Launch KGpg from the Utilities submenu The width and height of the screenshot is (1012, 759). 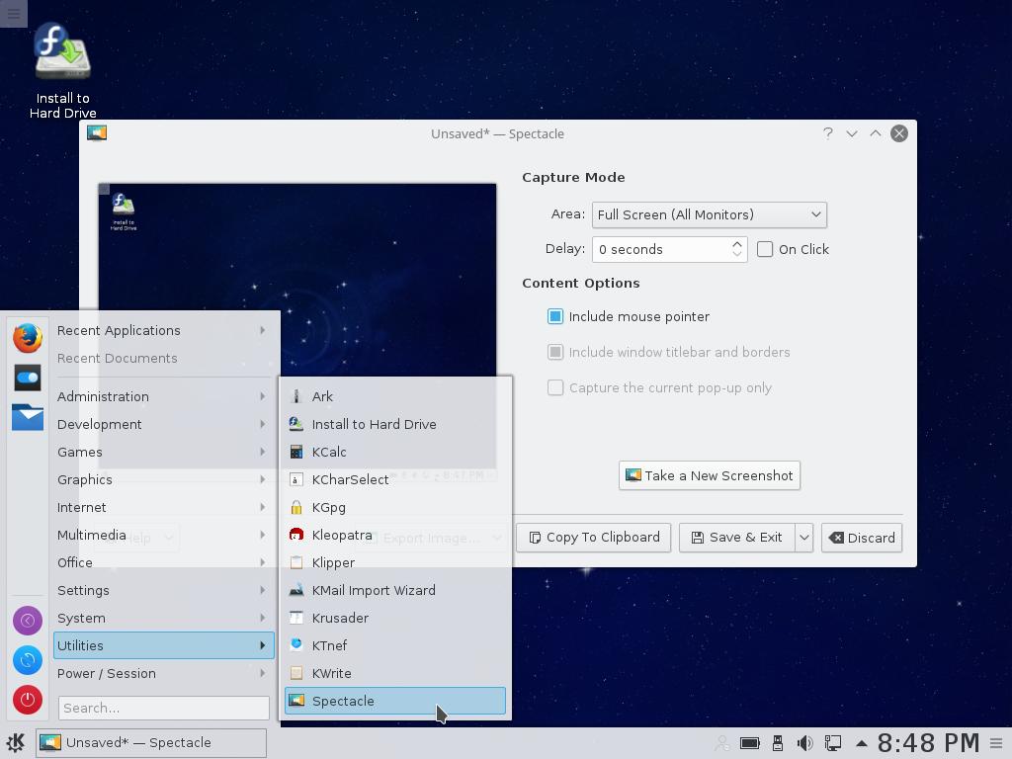tap(395, 507)
